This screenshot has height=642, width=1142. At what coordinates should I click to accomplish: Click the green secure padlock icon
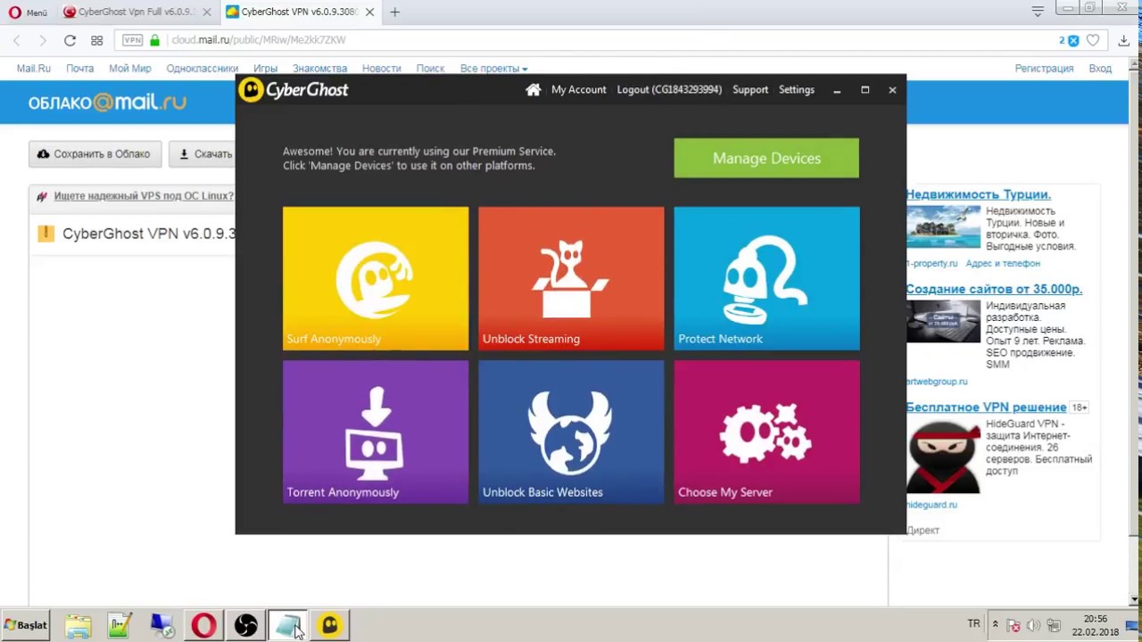tap(155, 40)
